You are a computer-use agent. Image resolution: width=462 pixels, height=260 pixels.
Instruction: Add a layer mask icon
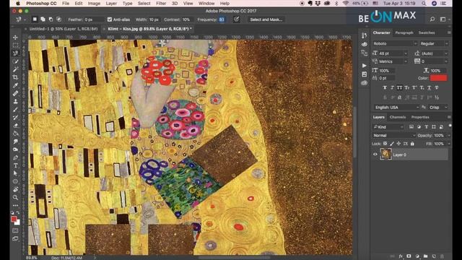409,256
